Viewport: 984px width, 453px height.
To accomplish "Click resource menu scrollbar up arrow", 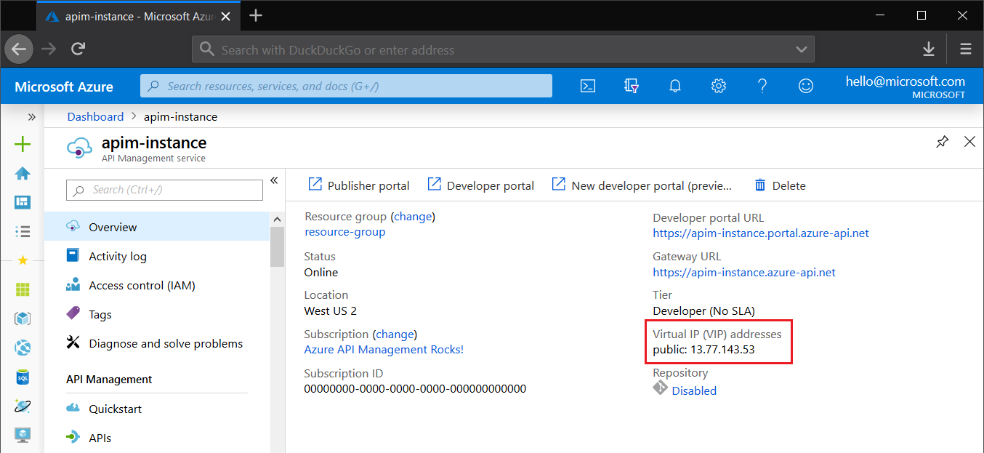I will 277,219.
